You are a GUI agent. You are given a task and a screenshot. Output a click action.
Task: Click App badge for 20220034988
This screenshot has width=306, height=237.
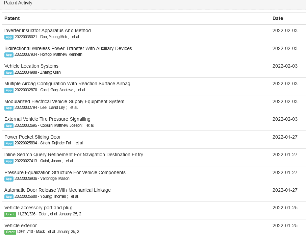tap(9, 72)
